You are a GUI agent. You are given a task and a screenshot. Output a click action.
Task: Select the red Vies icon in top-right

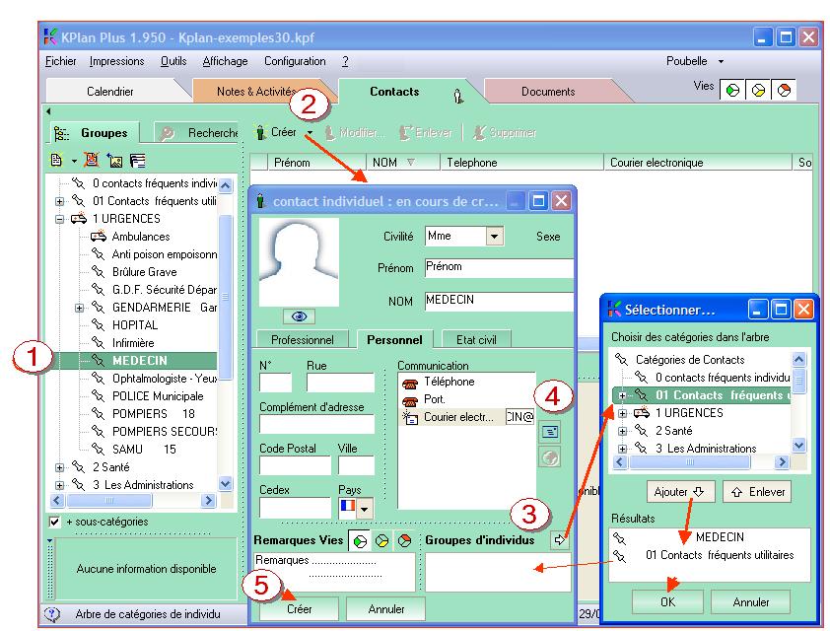point(783,91)
